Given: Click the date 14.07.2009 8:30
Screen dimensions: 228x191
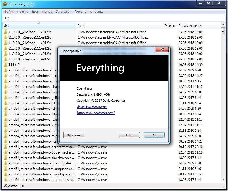Looking at the screenshot, I should click(190, 163).
